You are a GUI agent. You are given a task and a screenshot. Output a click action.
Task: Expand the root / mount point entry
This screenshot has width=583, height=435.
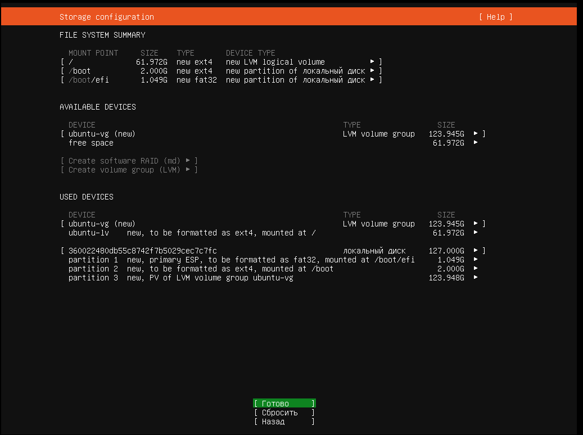(x=221, y=62)
